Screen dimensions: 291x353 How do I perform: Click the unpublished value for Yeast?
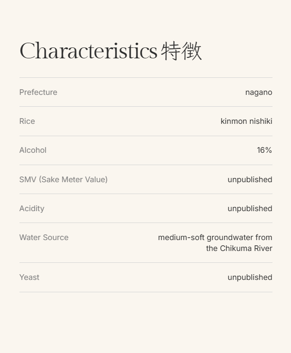coord(250,278)
